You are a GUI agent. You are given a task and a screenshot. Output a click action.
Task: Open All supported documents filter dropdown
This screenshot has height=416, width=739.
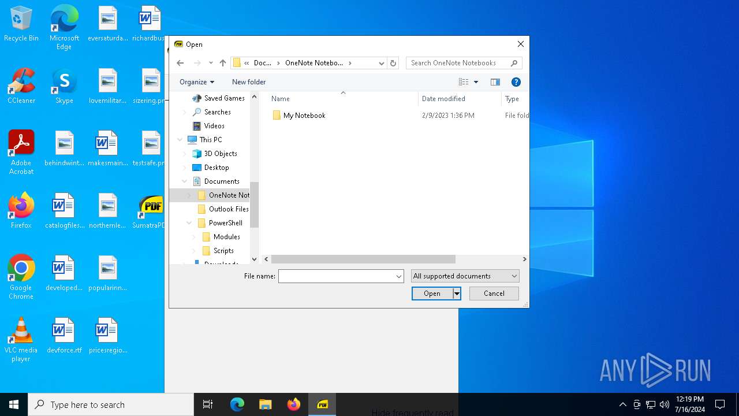coord(465,276)
